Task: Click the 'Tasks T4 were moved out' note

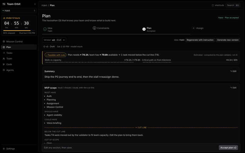Action: [94, 135]
